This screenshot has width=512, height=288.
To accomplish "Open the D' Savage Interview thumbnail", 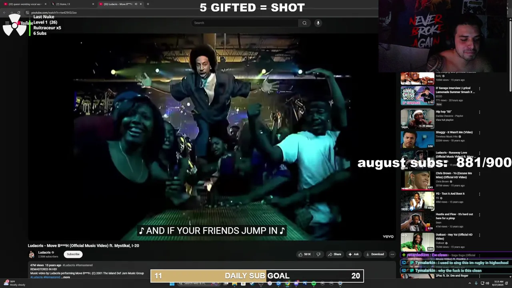I will (417, 95).
